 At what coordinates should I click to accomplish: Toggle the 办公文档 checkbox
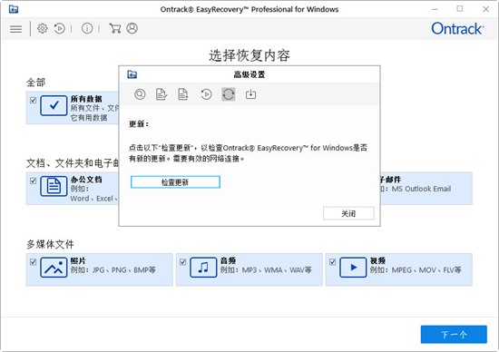33,181
